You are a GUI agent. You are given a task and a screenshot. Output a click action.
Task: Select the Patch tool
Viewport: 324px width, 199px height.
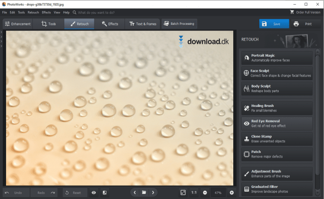coord(278,154)
